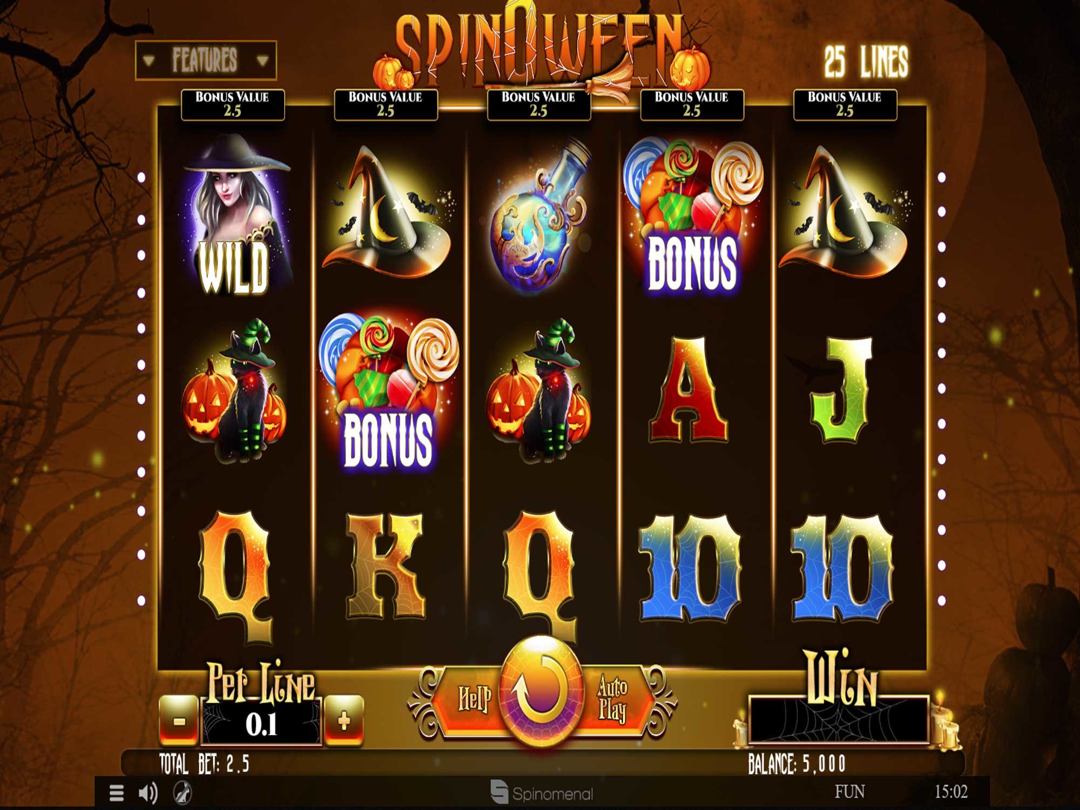Click the black cat pumpkin symbol on reel one
This screenshot has height=810, width=1080.
click(234, 390)
